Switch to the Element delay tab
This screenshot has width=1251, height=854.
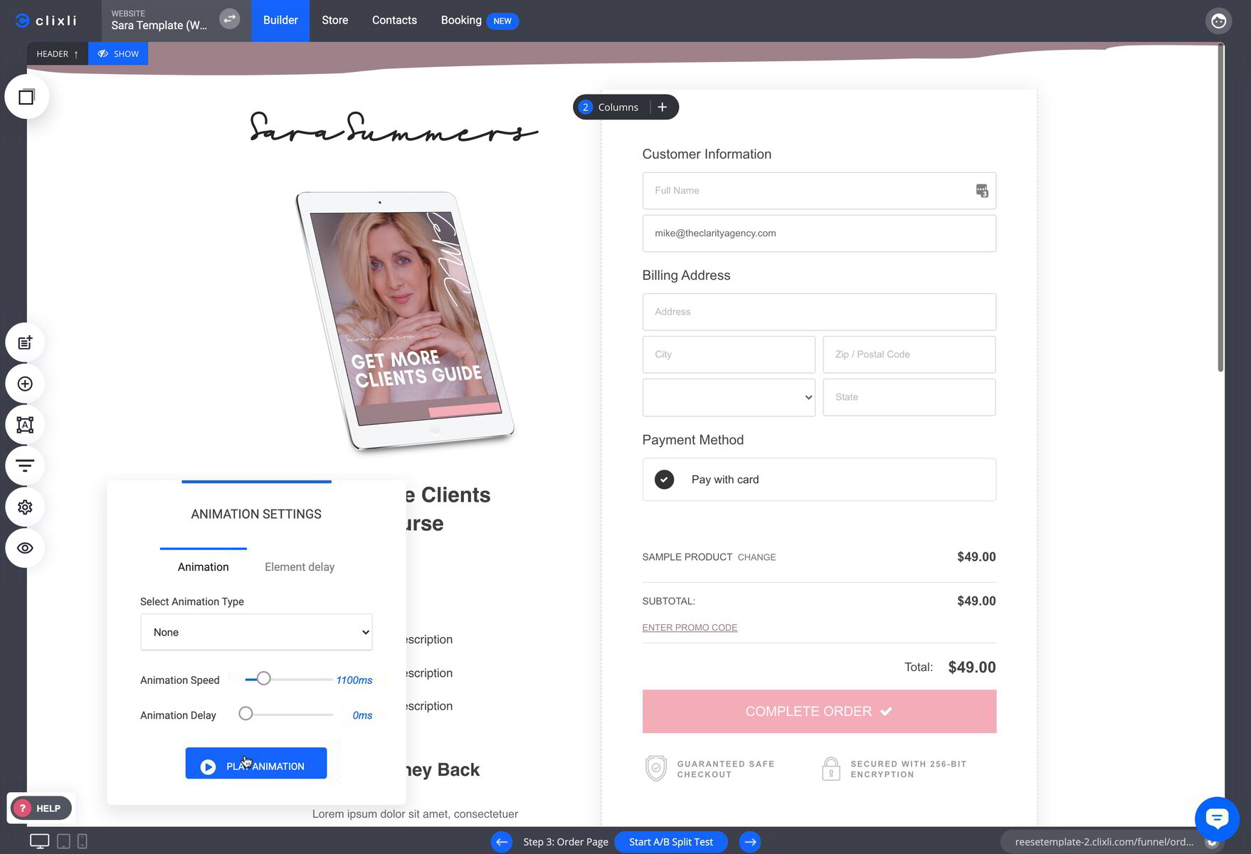[x=300, y=566]
